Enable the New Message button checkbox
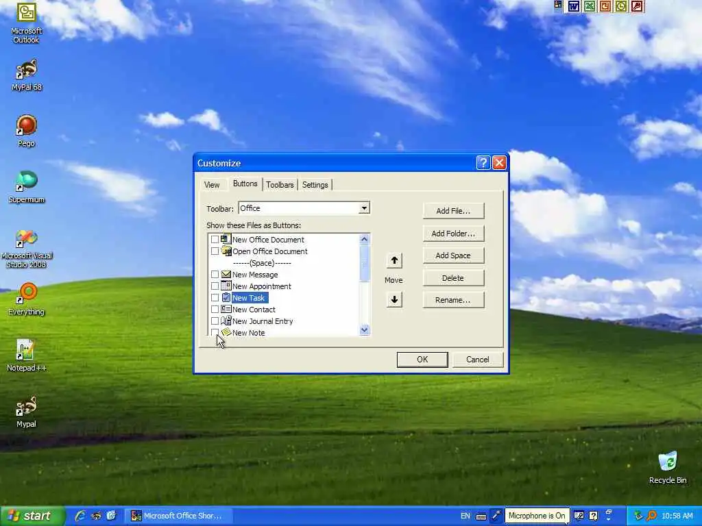This screenshot has width=702, height=526. [215, 275]
